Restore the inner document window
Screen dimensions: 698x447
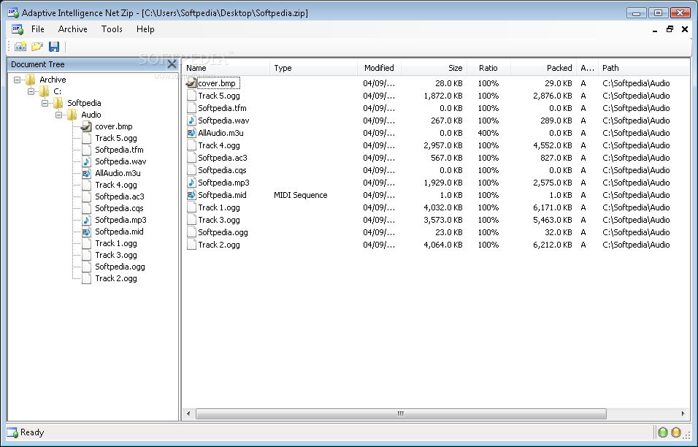point(670,29)
